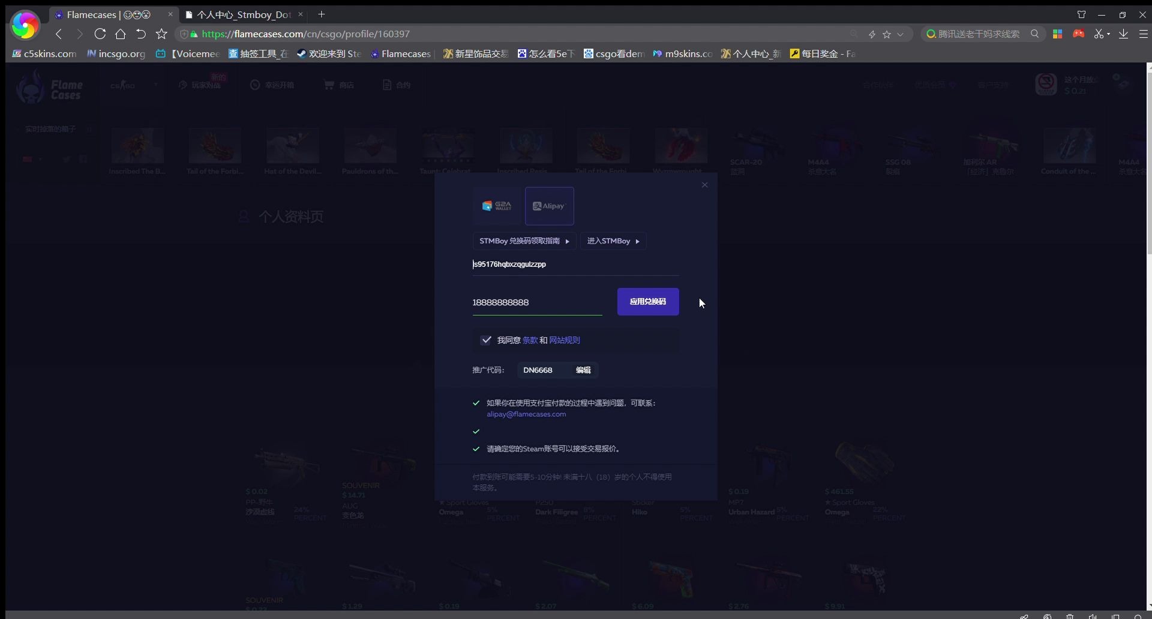Toggle the 我同意 terms checkbox
Image resolution: width=1152 pixels, height=619 pixels.
click(x=486, y=340)
